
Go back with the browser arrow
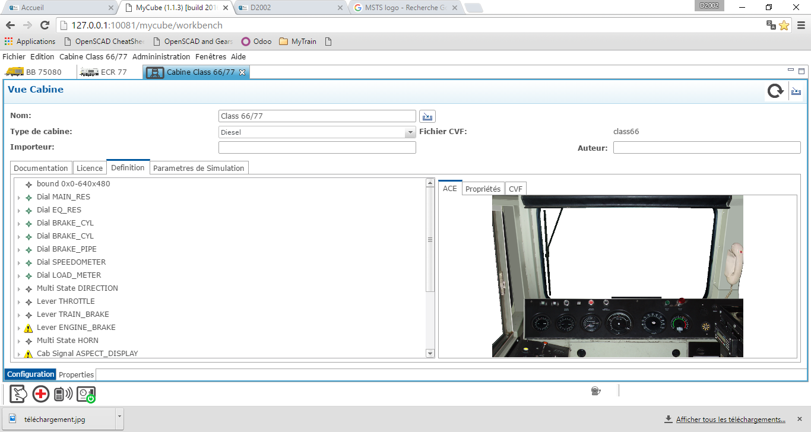pyautogui.click(x=10, y=26)
